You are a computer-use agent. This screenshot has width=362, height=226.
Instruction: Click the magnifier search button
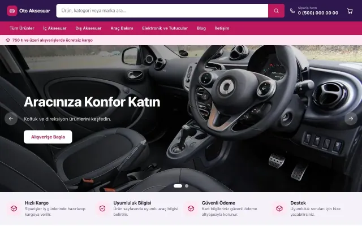click(x=276, y=11)
